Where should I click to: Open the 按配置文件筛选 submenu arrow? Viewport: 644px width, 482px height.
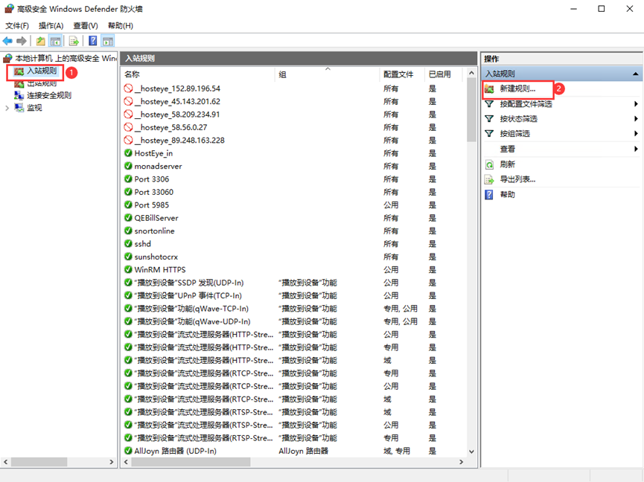pyautogui.click(x=636, y=104)
